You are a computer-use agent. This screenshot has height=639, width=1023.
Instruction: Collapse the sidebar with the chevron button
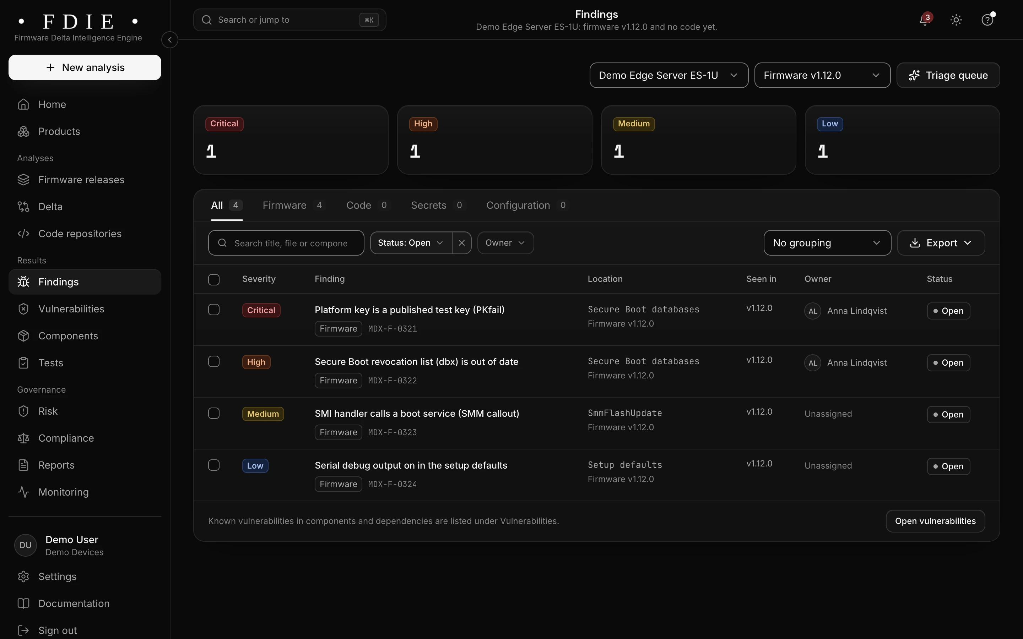pos(169,40)
